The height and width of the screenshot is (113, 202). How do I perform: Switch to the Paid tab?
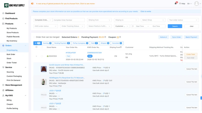coord(94,43)
